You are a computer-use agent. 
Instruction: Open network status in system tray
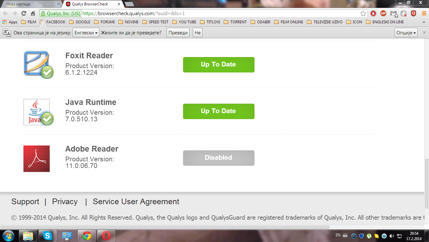[x=399, y=236]
